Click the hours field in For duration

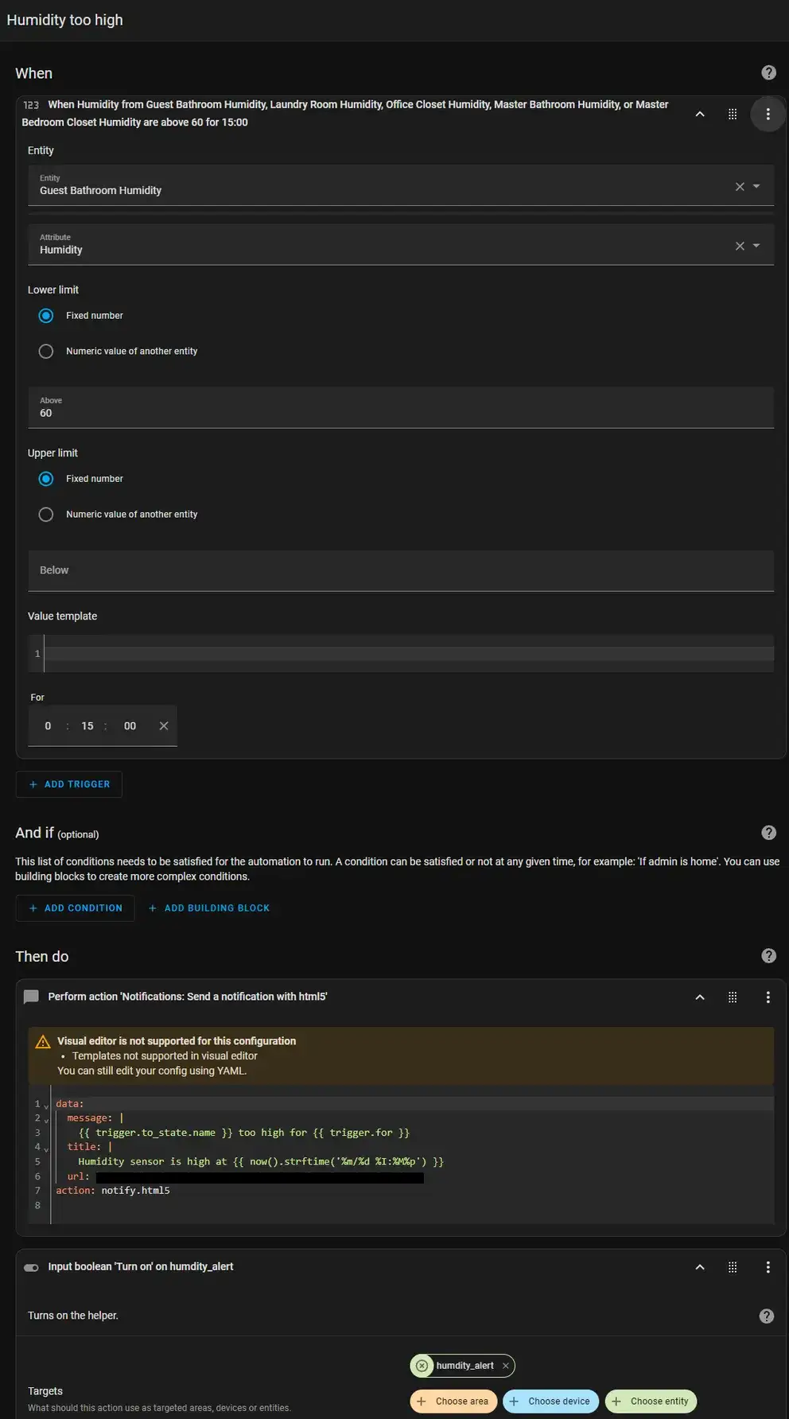(48, 725)
